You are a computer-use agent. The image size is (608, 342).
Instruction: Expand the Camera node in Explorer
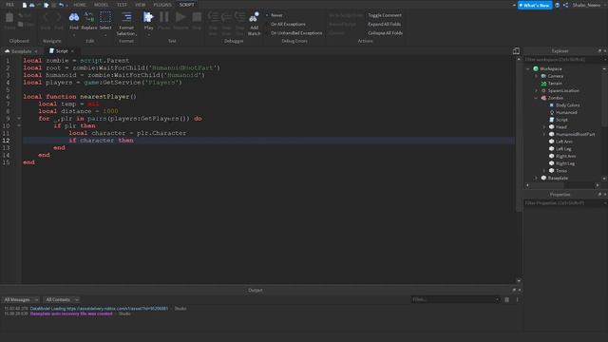coord(536,76)
